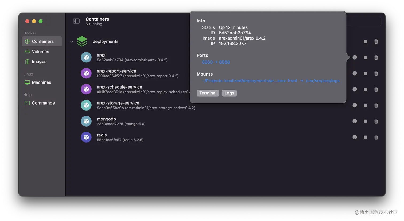This screenshot has width=404, height=221.
Task: Collapse the deployments group chevron
Action: point(72,42)
